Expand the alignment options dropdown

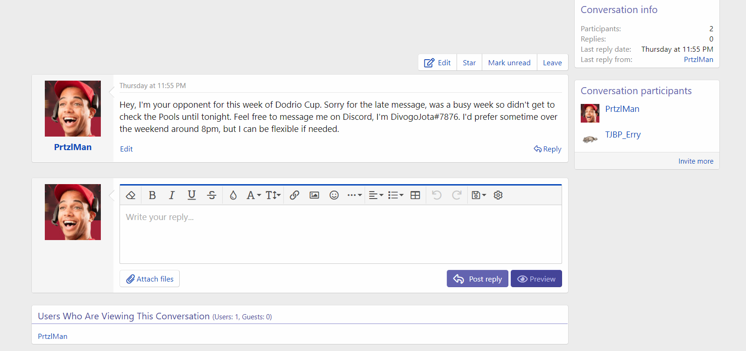[x=376, y=195]
